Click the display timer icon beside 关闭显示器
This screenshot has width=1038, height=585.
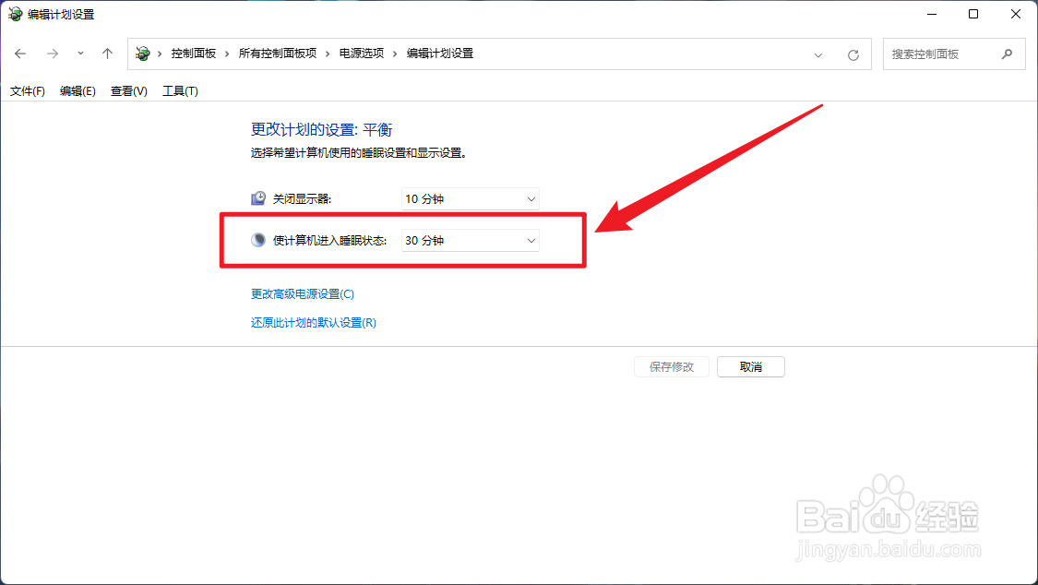pos(258,198)
